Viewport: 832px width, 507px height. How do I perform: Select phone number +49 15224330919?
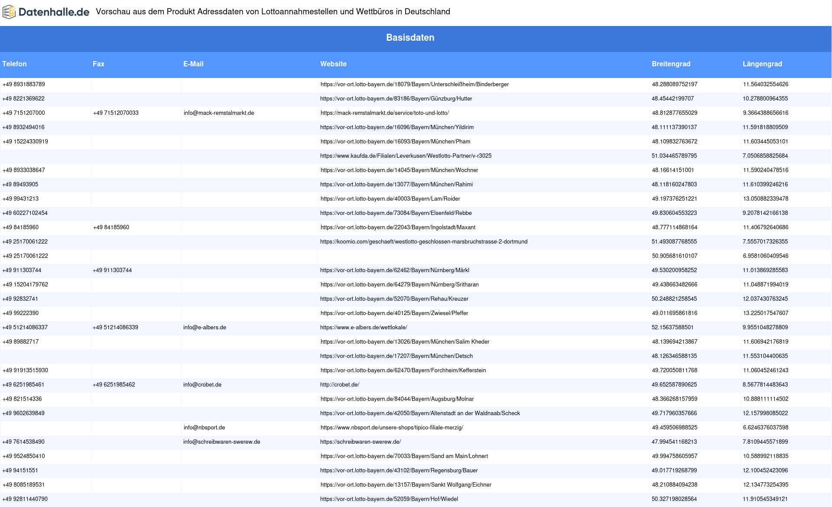[x=25, y=142]
